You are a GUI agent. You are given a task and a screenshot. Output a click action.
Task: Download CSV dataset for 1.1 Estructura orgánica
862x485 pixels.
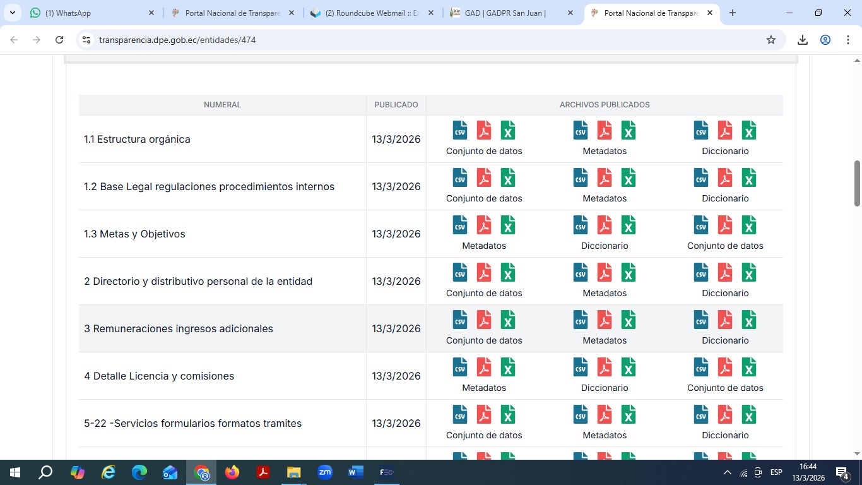[460, 130]
